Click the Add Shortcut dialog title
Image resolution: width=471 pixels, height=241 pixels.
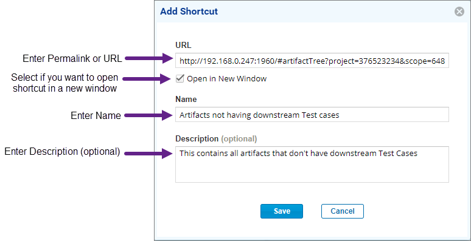189,12
